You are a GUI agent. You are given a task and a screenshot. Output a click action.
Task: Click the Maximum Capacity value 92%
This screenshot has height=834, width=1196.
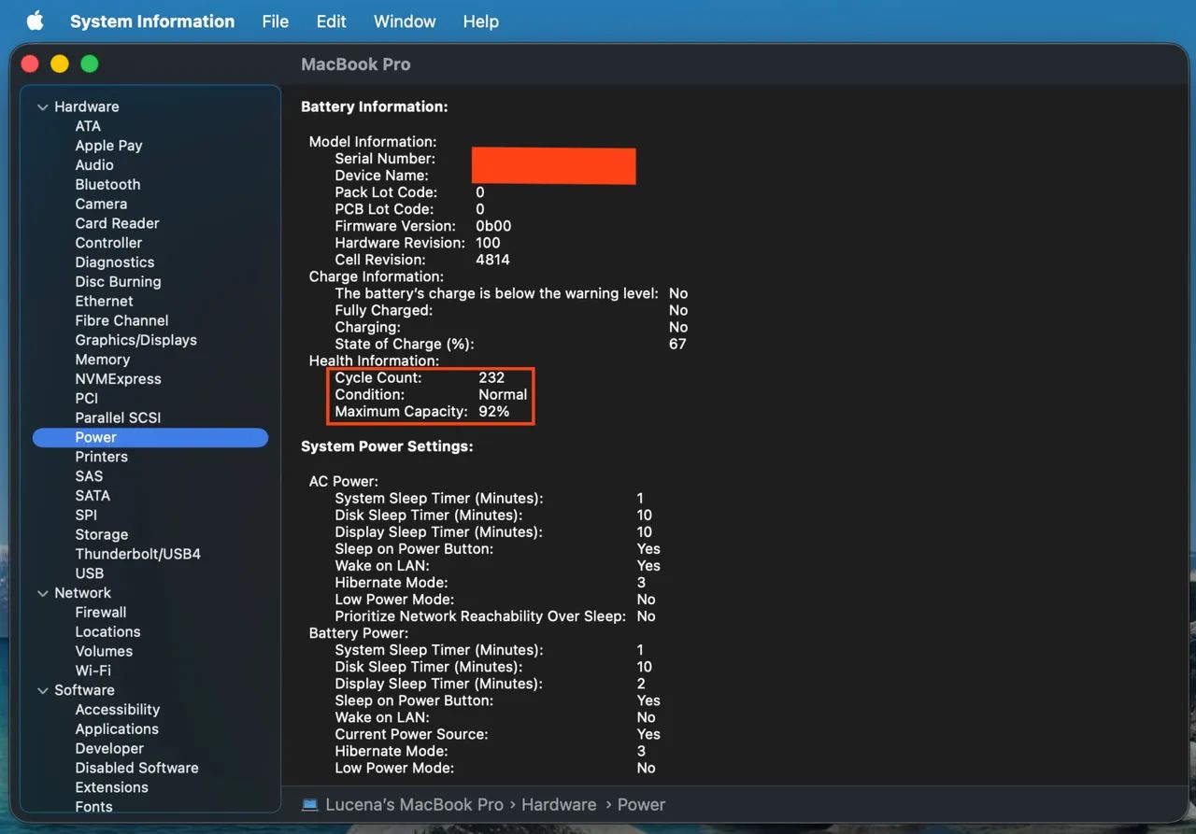pos(494,411)
